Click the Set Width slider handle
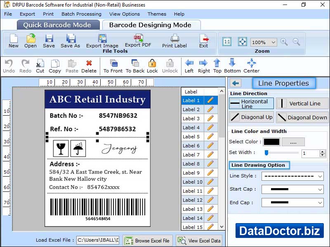 pyautogui.click(x=266, y=153)
